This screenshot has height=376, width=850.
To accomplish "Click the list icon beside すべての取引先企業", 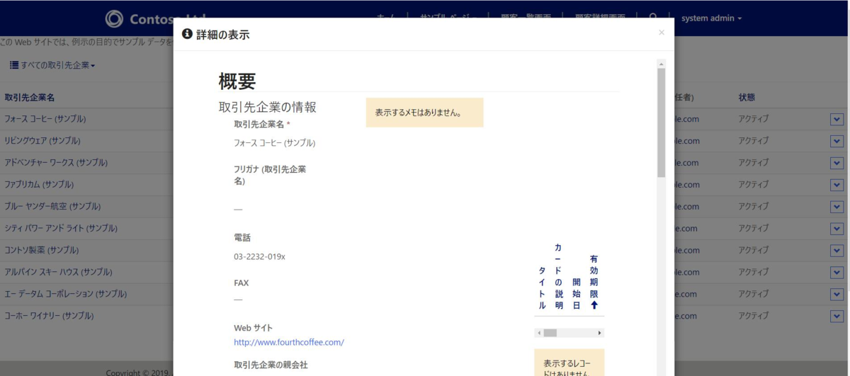I will click(13, 65).
